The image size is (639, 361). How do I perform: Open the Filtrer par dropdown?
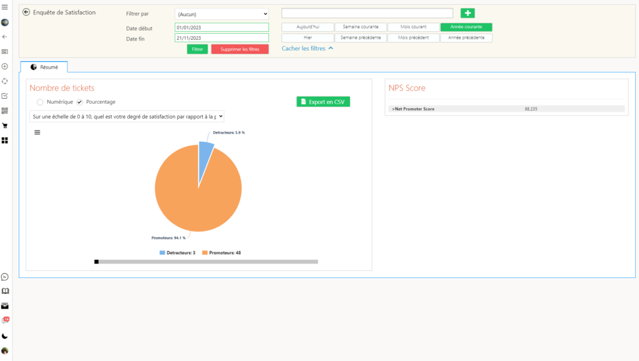click(x=222, y=14)
